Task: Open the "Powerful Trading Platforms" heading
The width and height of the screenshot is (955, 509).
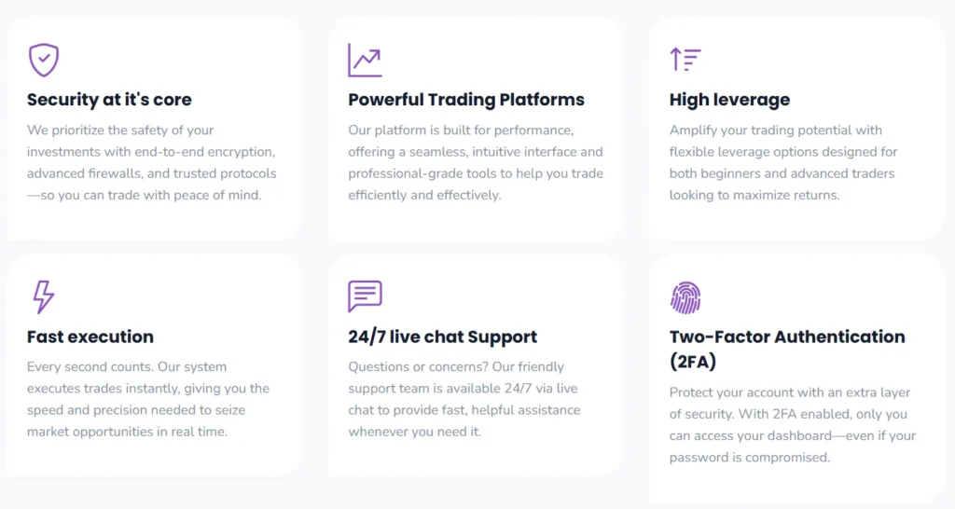Action: (x=466, y=100)
